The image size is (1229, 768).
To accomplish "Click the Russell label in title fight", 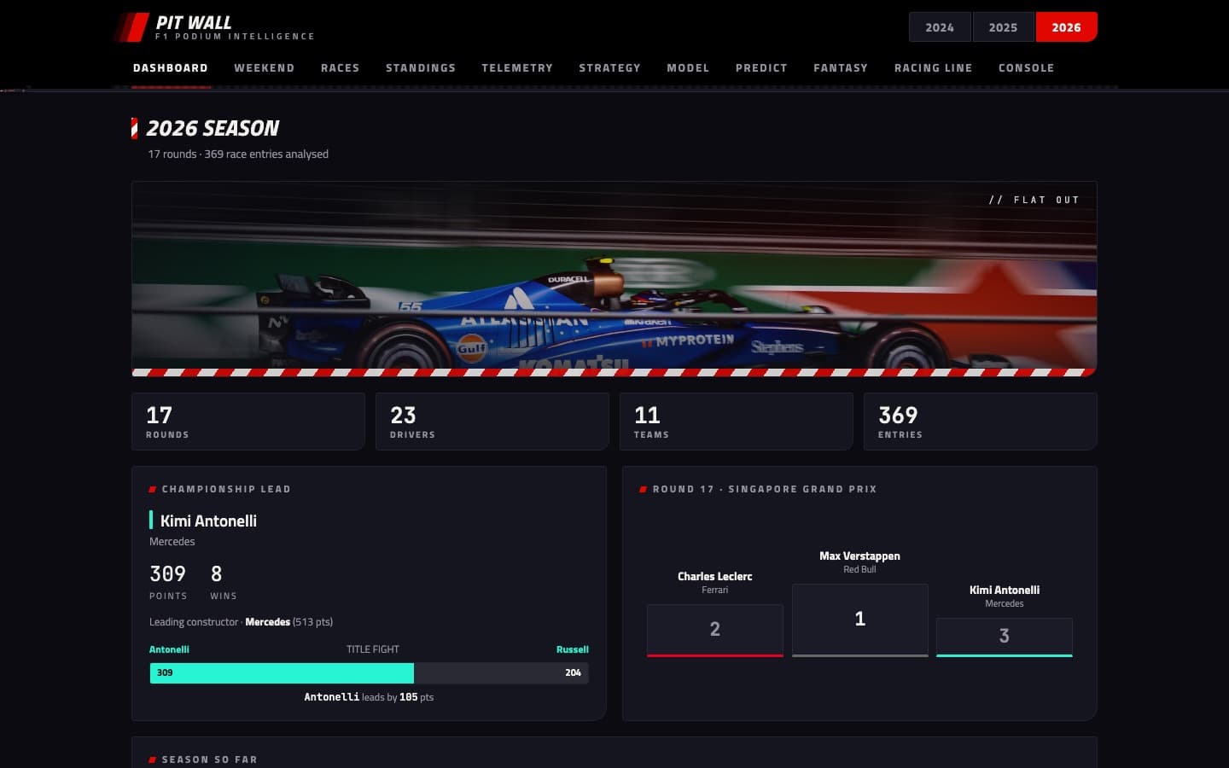I will pyautogui.click(x=572, y=649).
